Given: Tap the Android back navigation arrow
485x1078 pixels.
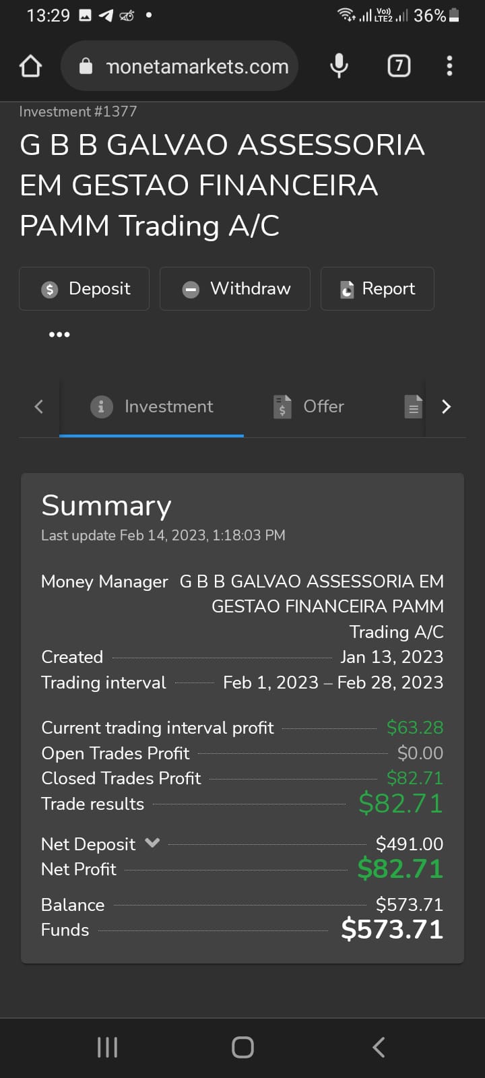Looking at the screenshot, I should click(379, 1047).
